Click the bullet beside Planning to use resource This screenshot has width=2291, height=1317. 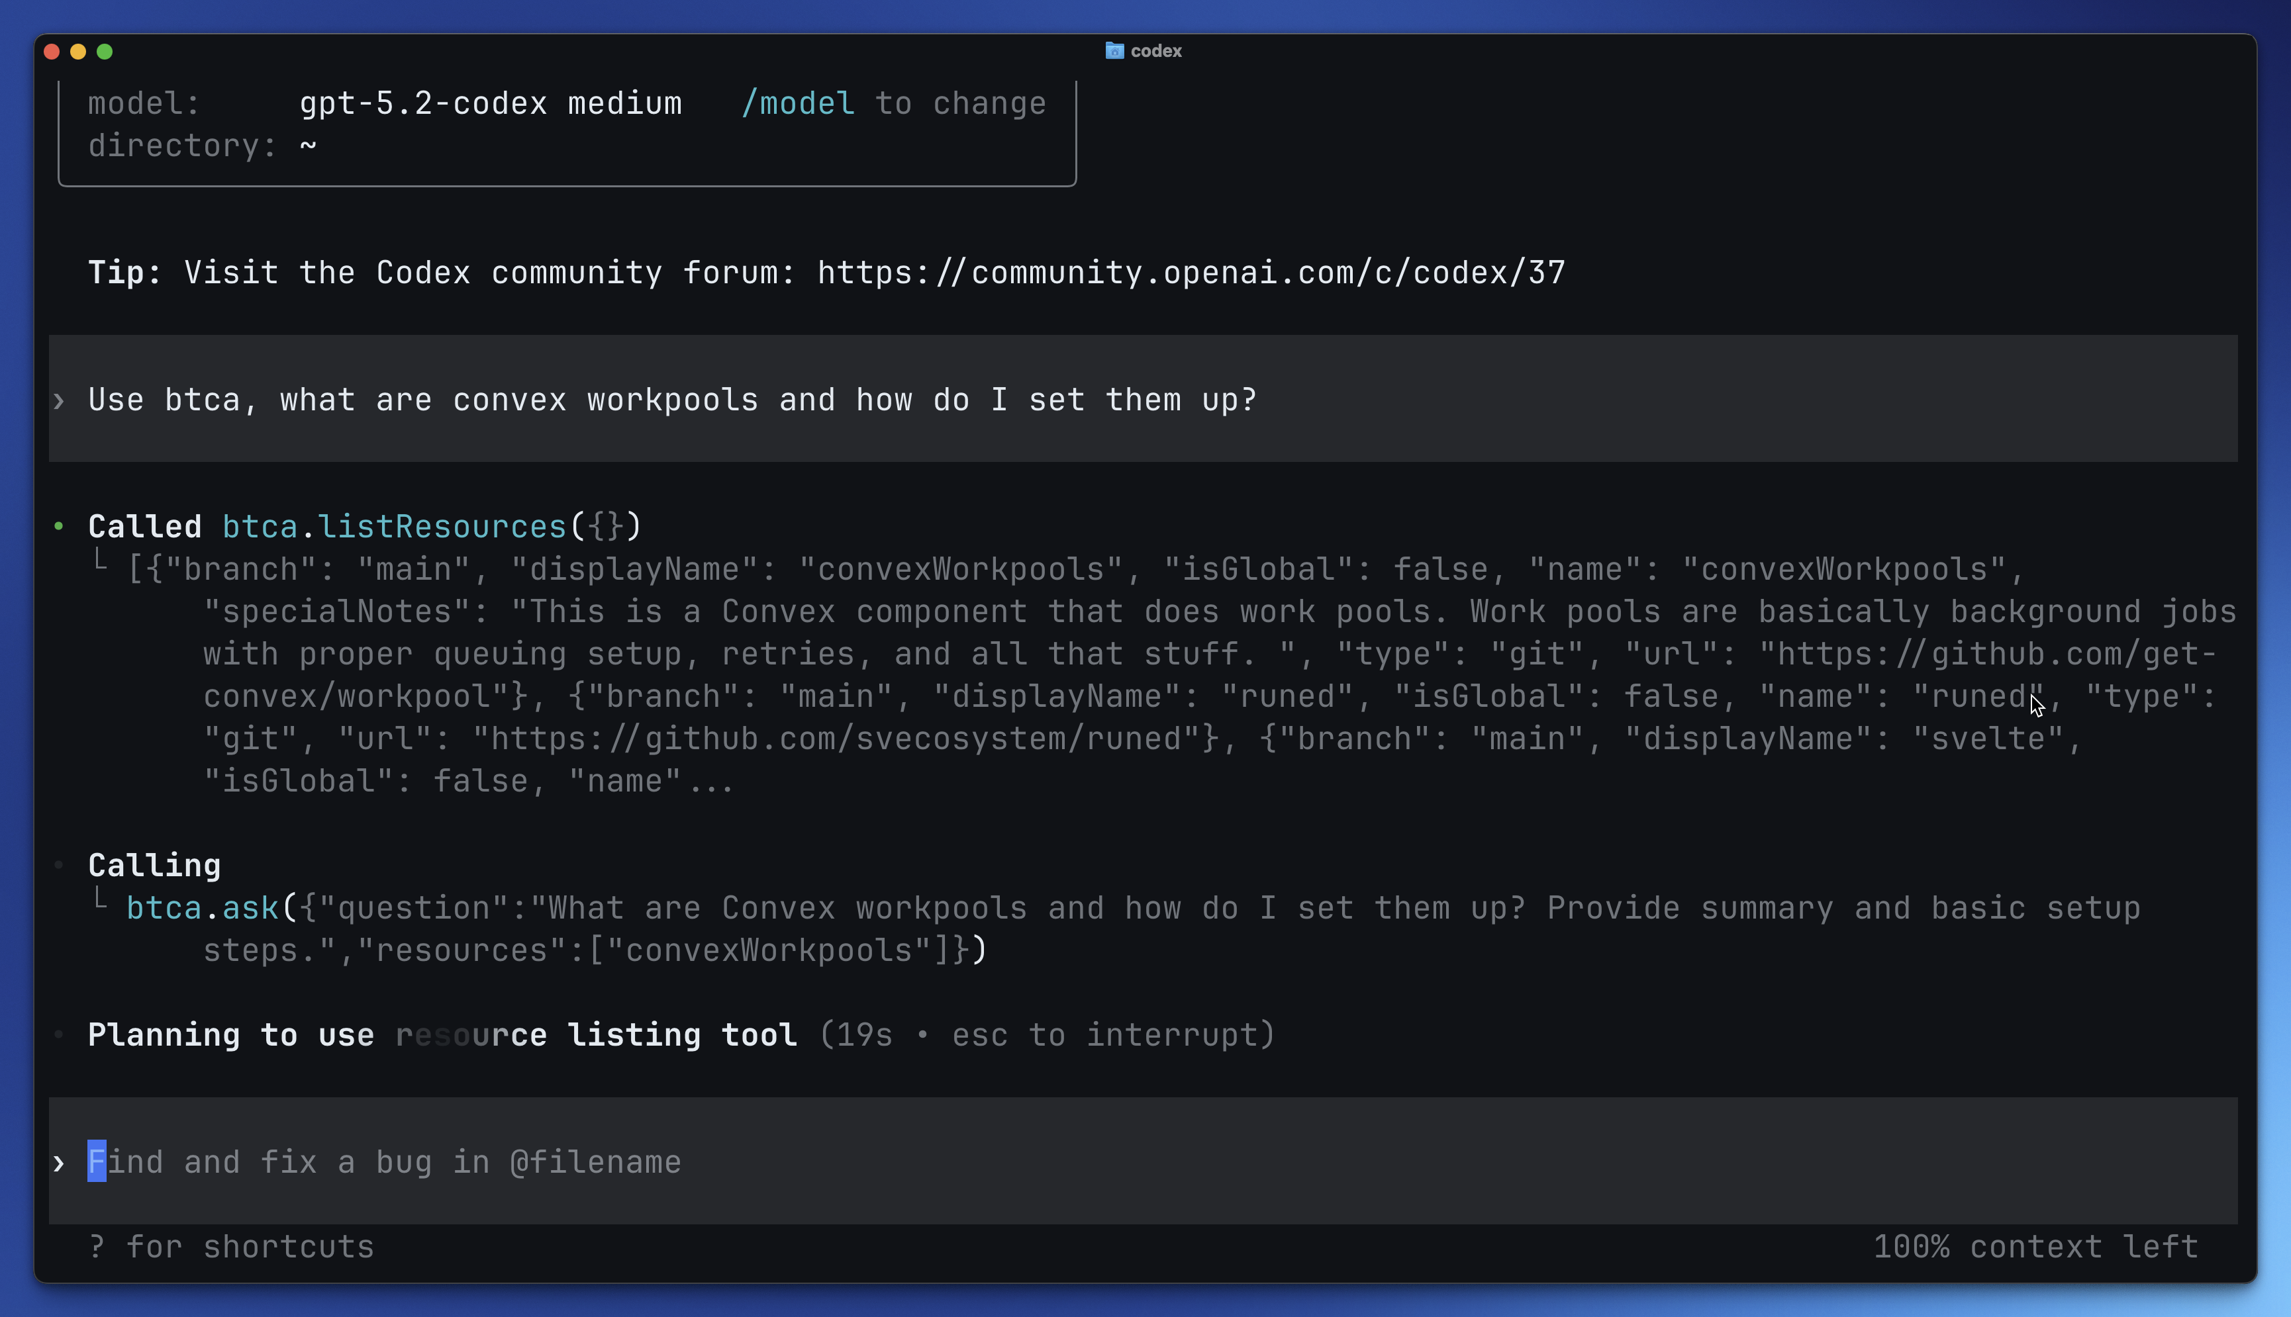(x=59, y=1035)
